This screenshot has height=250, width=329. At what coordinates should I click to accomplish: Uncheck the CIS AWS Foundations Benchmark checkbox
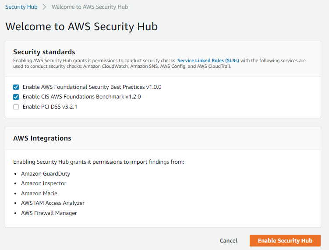coord(16,97)
